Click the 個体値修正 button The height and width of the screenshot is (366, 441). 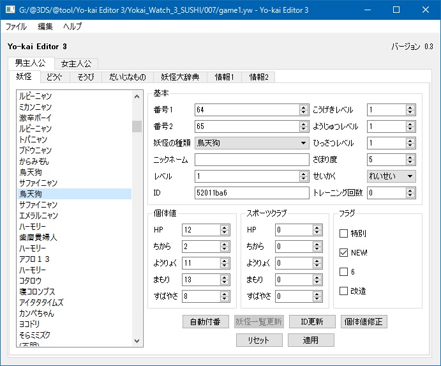click(364, 321)
